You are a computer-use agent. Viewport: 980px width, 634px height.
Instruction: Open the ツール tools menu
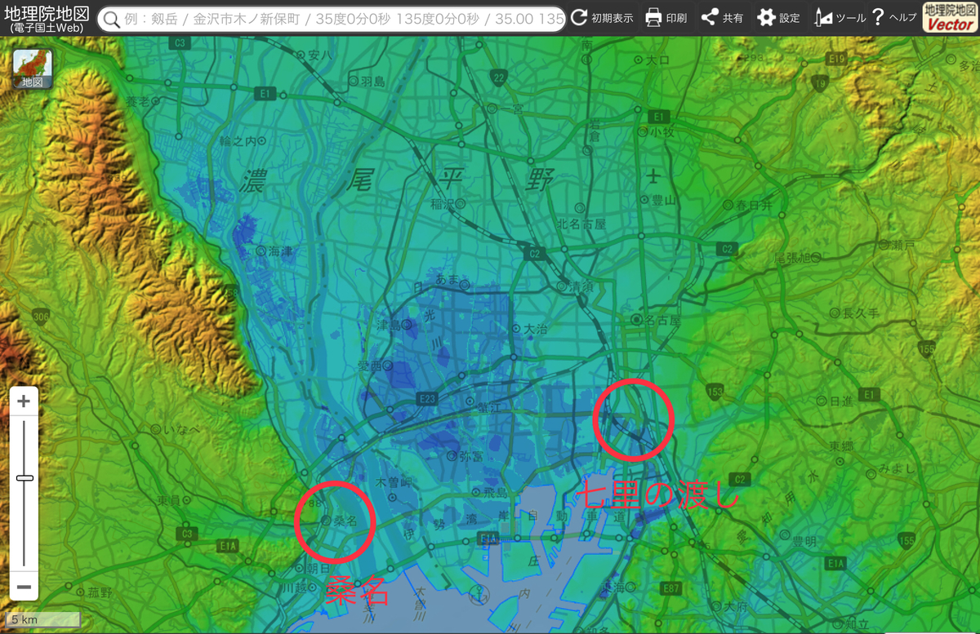(x=840, y=17)
